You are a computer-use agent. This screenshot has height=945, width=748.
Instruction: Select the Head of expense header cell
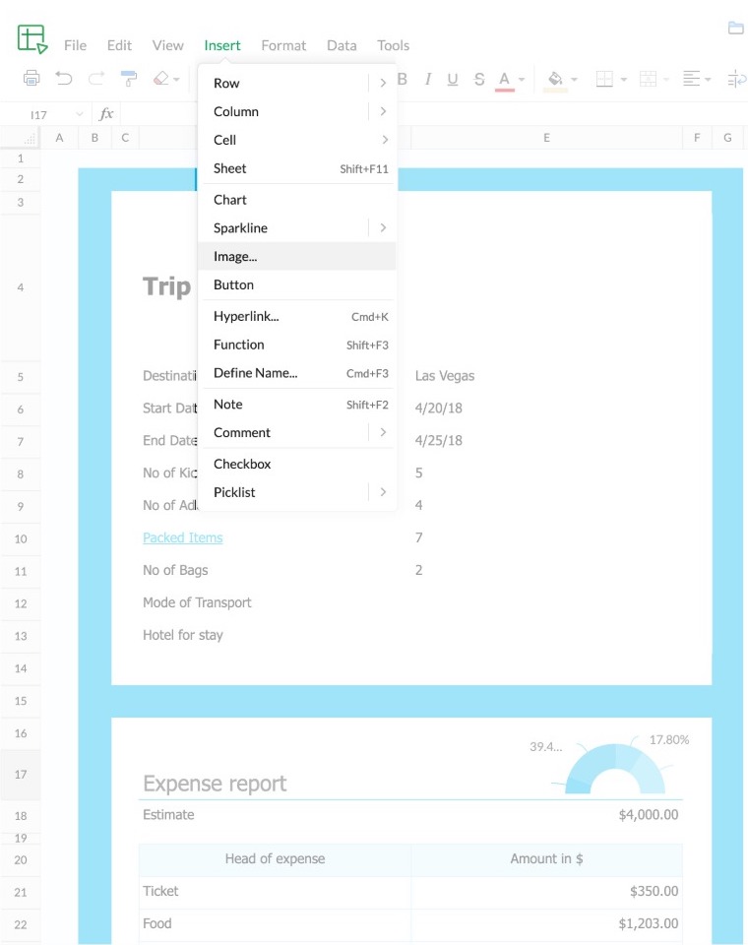275,858
